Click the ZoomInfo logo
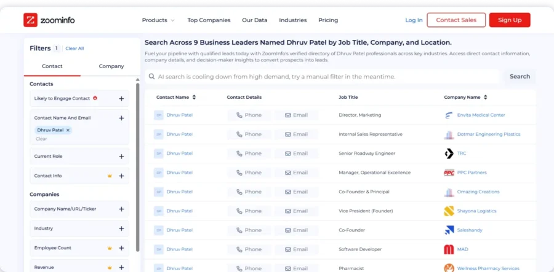554x272 pixels. coord(49,20)
